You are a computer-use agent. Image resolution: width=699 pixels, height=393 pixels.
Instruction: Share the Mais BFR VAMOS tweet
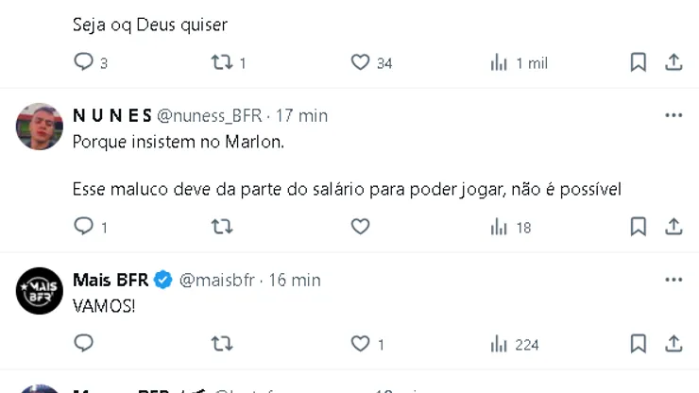pyautogui.click(x=673, y=344)
